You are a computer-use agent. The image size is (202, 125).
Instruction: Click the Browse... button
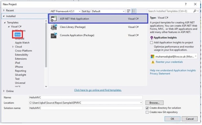154,103
